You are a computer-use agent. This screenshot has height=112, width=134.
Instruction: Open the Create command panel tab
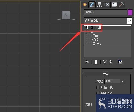tap(85, 4)
